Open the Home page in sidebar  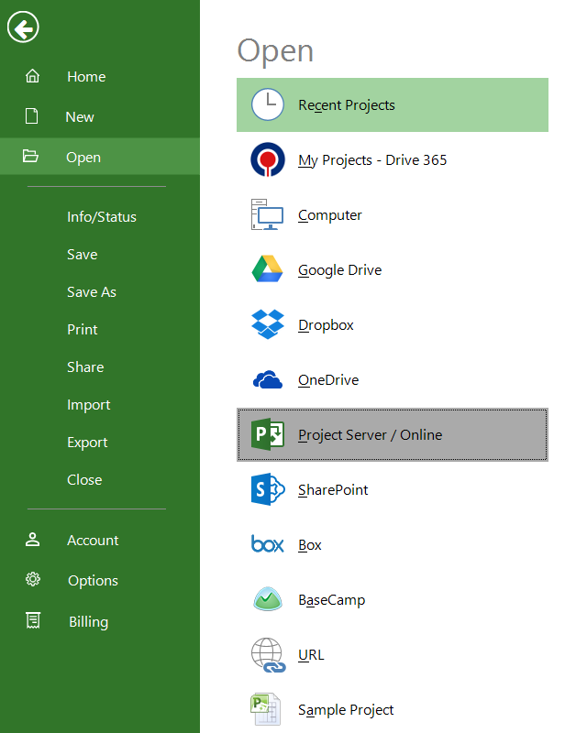(x=86, y=77)
